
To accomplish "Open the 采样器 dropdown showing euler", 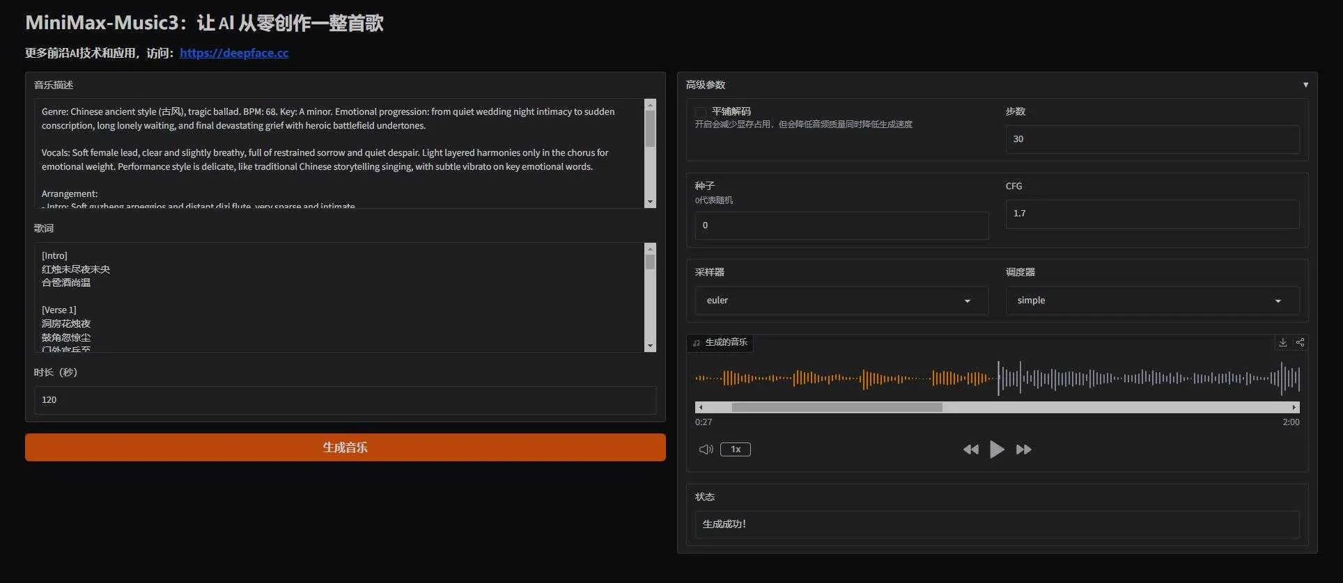I will tap(841, 301).
